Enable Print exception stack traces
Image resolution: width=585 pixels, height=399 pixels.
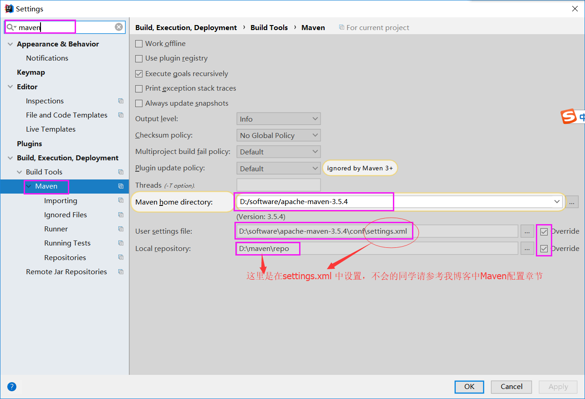coord(139,88)
